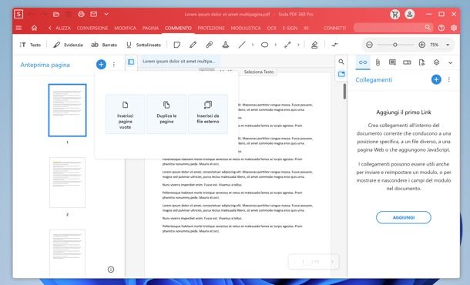The image size is (470, 285).
Task: Click the Soda PDF logo icon
Action: [x=18, y=14]
